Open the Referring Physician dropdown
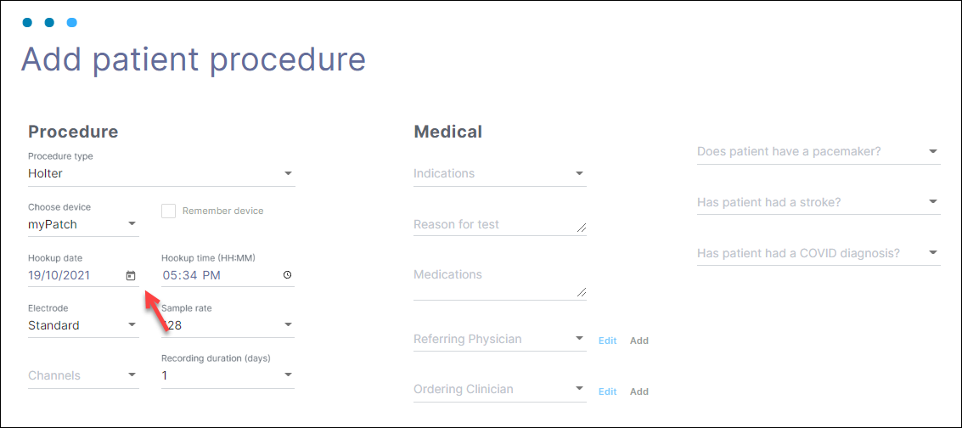Viewport: 962px width, 428px height. tap(580, 339)
